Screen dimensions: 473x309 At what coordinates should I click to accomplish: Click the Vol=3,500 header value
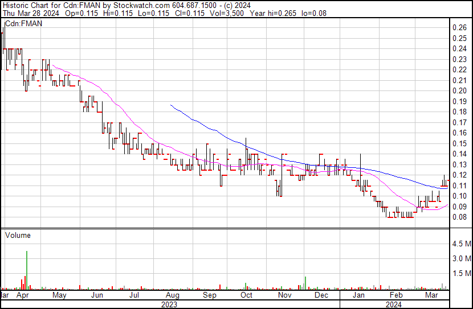pyautogui.click(x=226, y=13)
